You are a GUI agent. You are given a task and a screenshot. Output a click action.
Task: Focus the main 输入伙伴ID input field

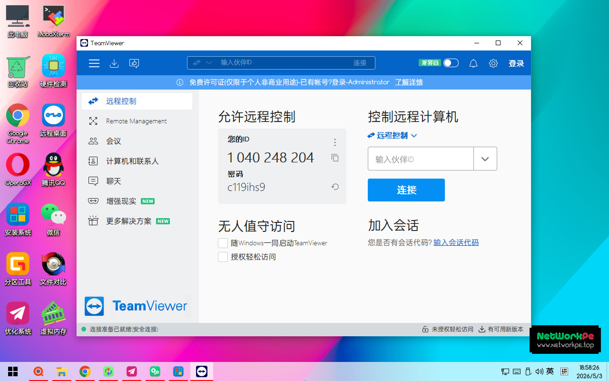[421, 159]
